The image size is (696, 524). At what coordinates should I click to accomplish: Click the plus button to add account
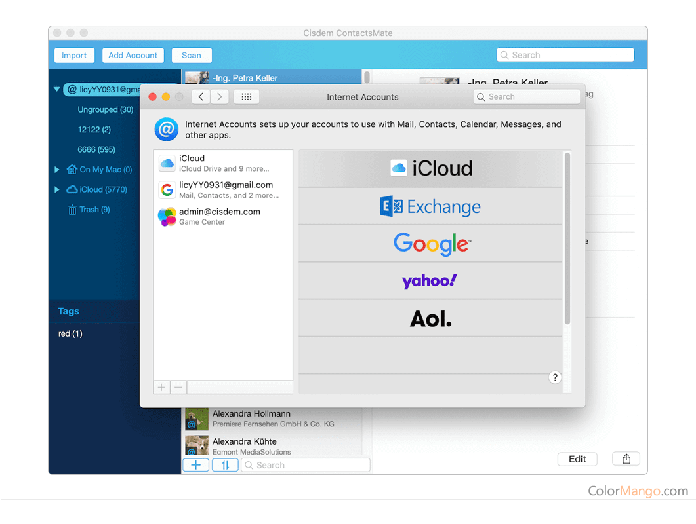(161, 388)
